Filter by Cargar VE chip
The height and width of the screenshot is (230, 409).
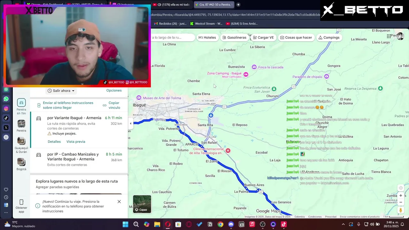(x=263, y=37)
